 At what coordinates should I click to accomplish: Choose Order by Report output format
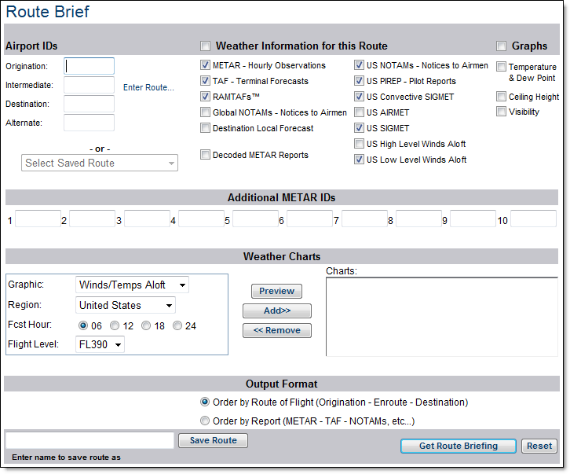pos(206,421)
